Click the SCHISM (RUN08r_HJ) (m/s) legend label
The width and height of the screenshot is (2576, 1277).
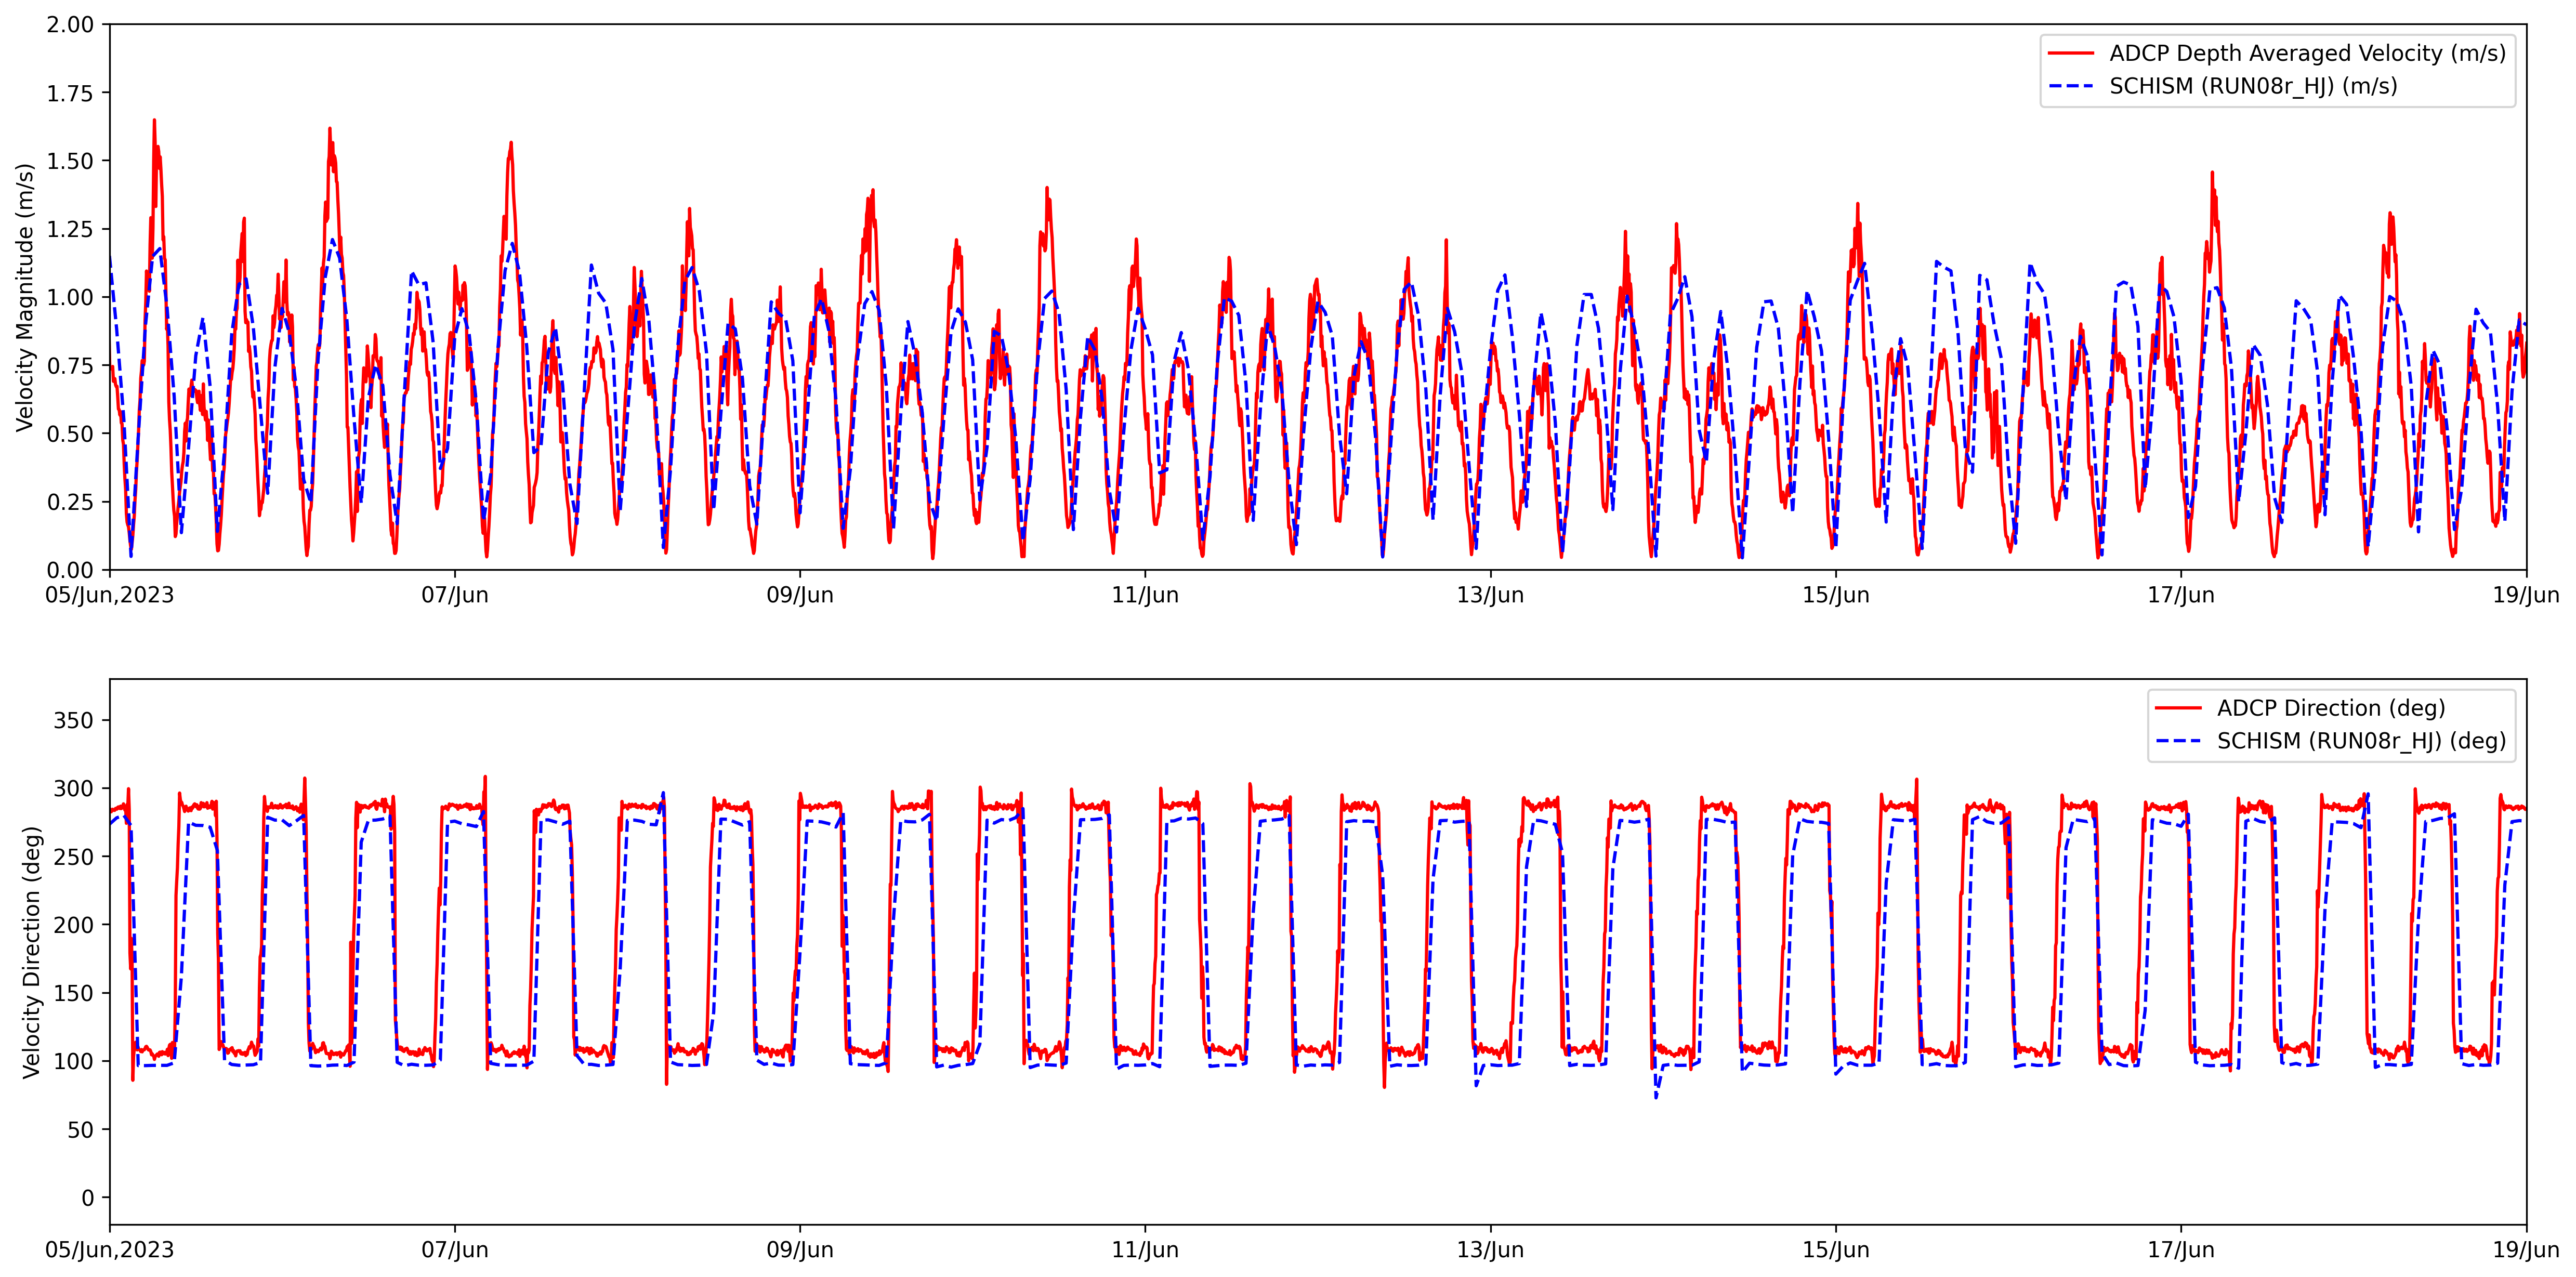pos(2253,86)
